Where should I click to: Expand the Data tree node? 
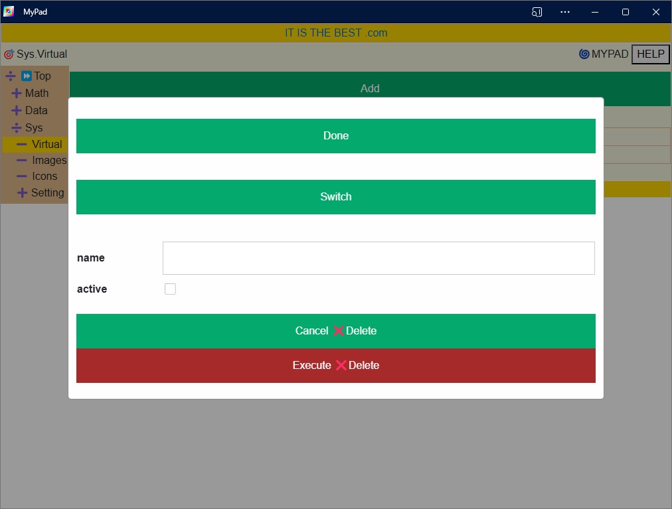(x=17, y=111)
